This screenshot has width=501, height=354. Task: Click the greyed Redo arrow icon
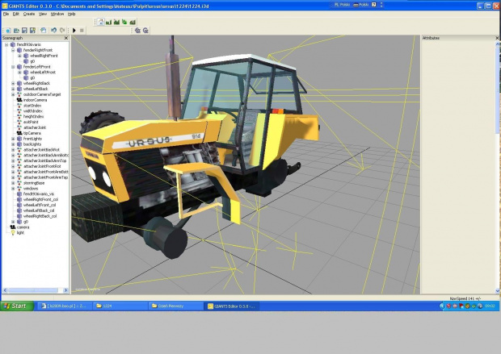62,31
